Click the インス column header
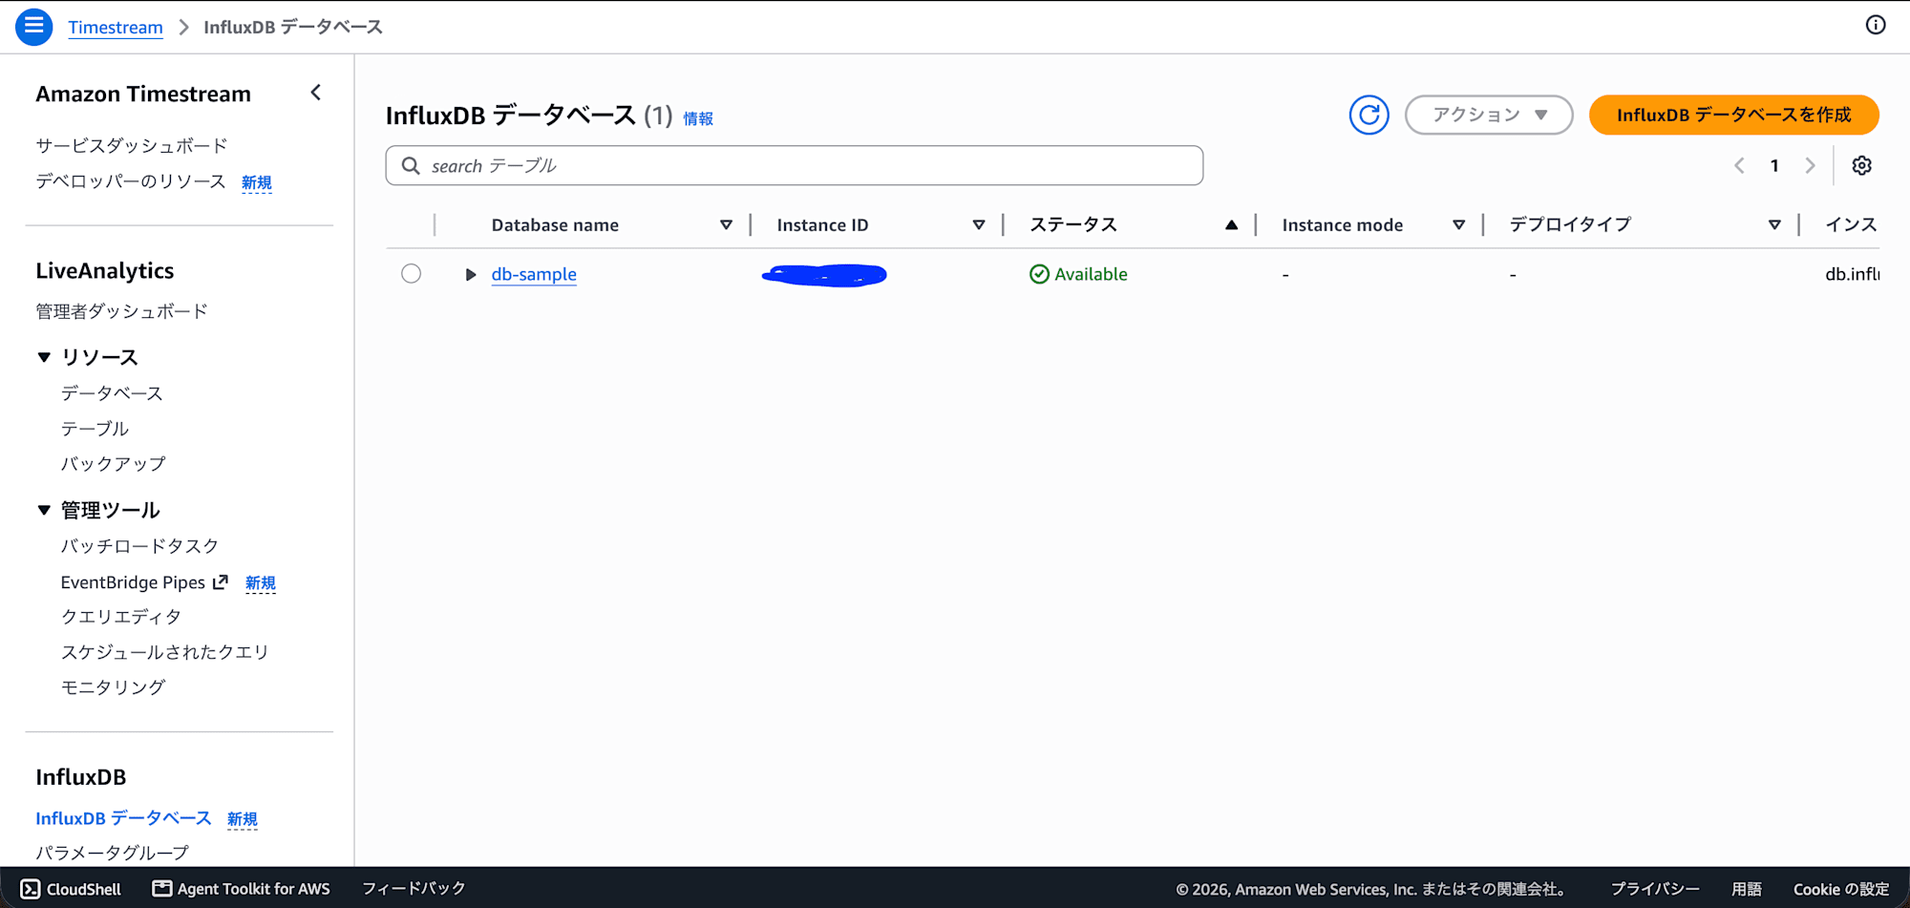This screenshot has width=1910, height=908. pyautogui.click(x=1851, y=225)
